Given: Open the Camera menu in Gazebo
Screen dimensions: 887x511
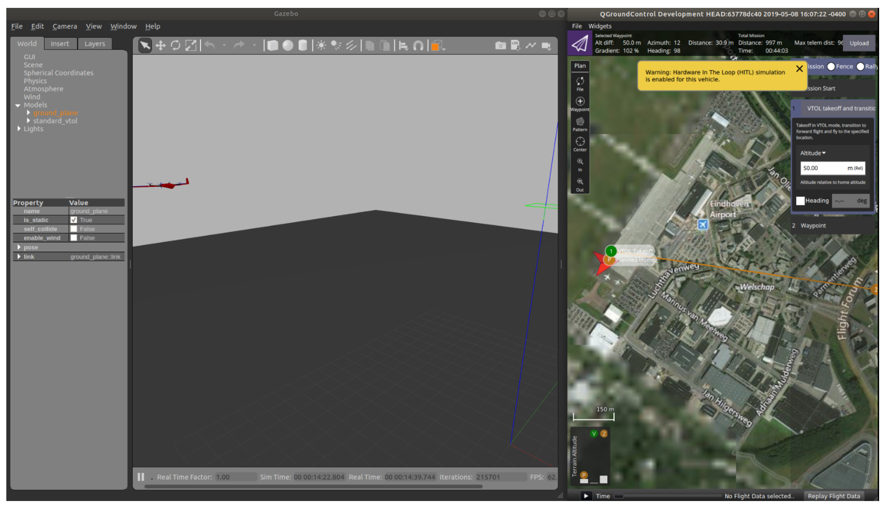Looking at the screenshot, I should [x=65, y=26].
